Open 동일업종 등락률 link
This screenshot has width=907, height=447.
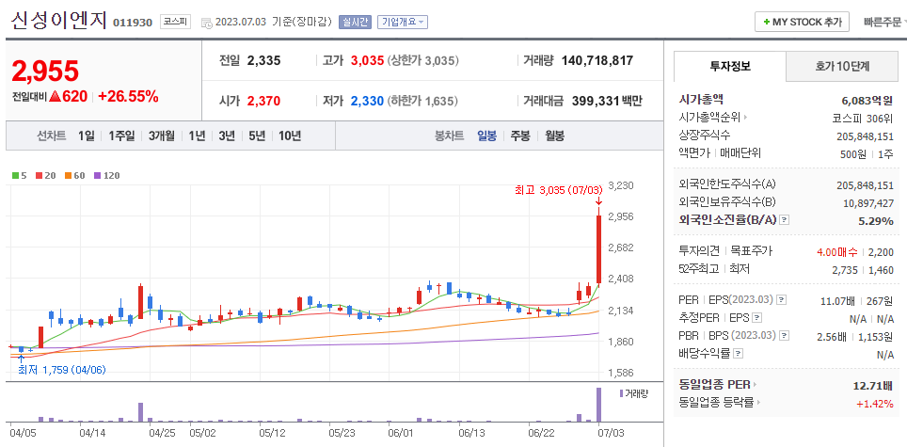pos(720,403)
